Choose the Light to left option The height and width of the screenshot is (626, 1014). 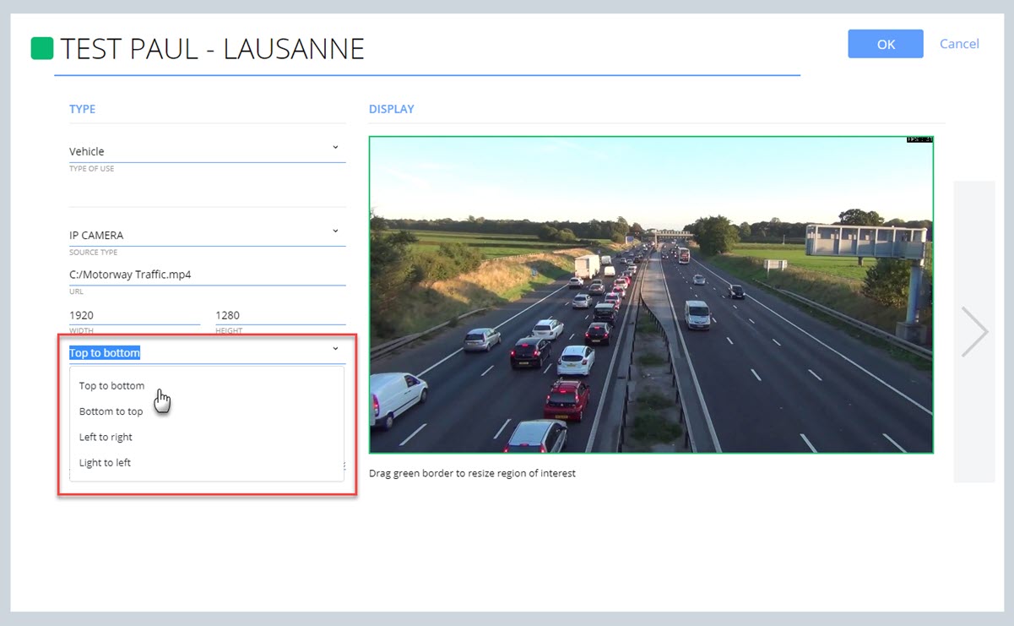coord(105,463)
